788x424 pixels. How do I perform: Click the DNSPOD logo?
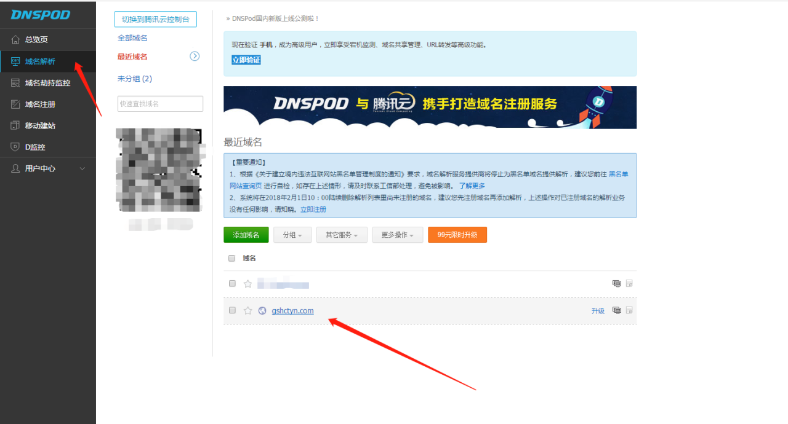(x=41, y=14)
